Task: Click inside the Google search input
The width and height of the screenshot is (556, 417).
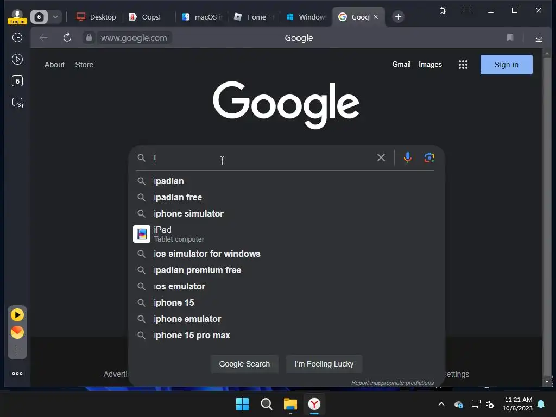Action: [262, 157]
